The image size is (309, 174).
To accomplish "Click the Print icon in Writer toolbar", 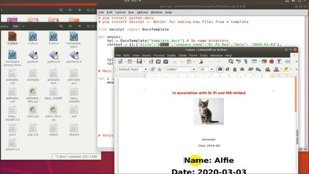I will [x=158, y=61].
